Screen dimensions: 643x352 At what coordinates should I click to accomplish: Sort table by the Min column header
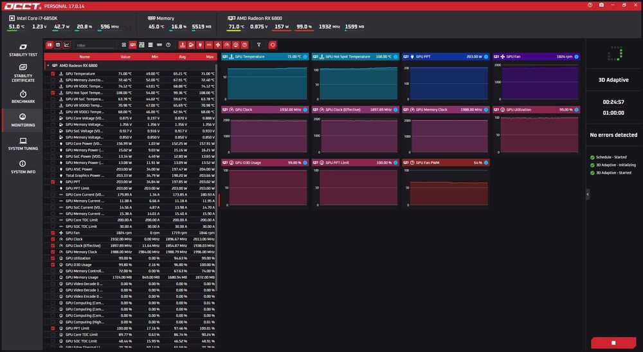154,57
